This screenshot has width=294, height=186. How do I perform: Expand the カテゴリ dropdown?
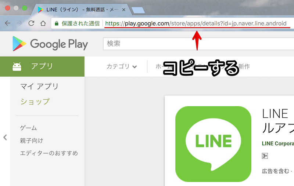[x=122, y=66]
